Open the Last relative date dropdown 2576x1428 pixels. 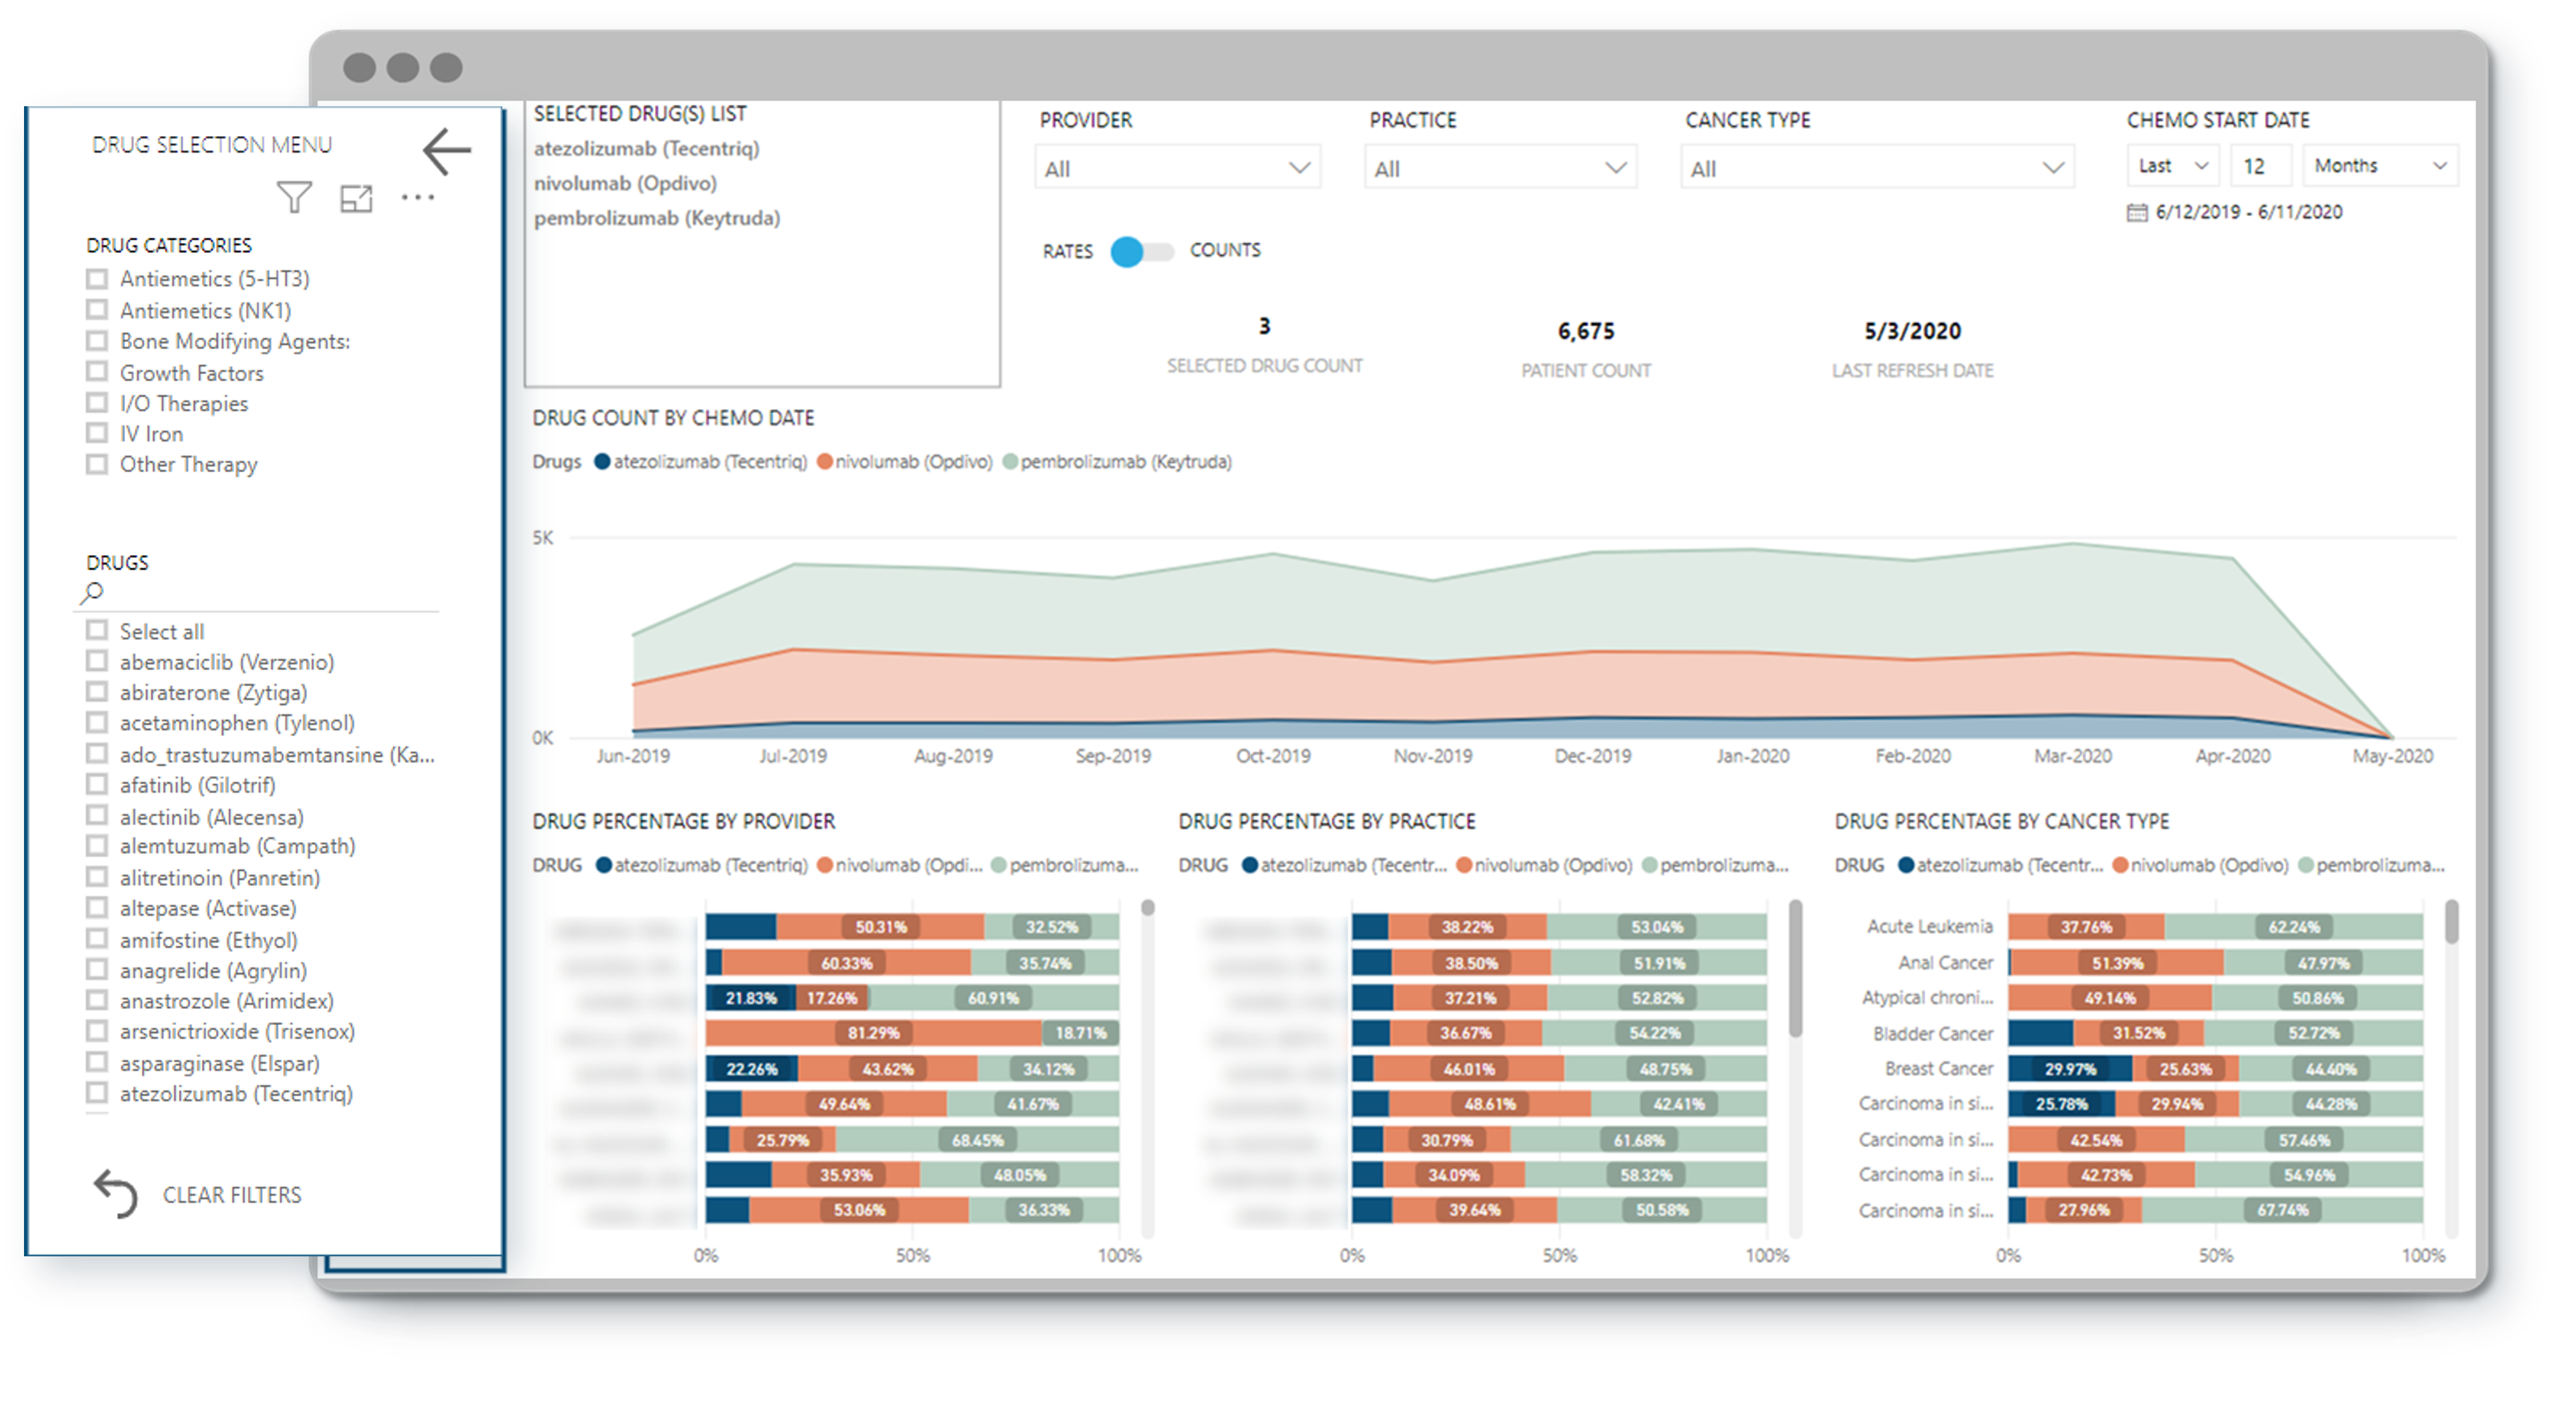click(2172, 165)
